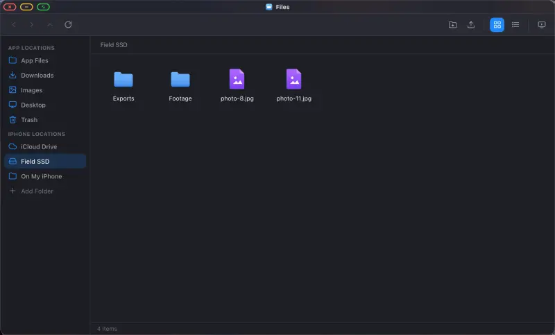The height and width of the screenshot is (335, 555).
Task: Click Add Folder
Action: (x=45, y=191)
